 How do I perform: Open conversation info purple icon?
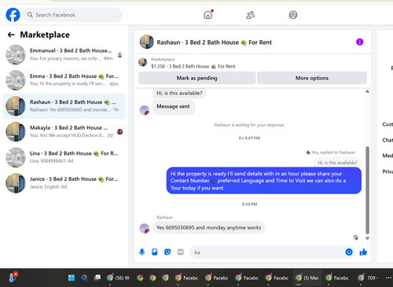click(x=359, y=42)
